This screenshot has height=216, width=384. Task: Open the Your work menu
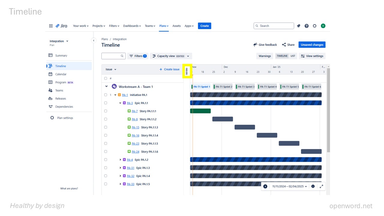81,26
